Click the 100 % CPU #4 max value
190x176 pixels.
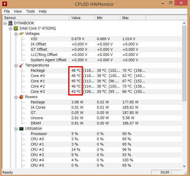pyautogui.click(x=128, y=160)
